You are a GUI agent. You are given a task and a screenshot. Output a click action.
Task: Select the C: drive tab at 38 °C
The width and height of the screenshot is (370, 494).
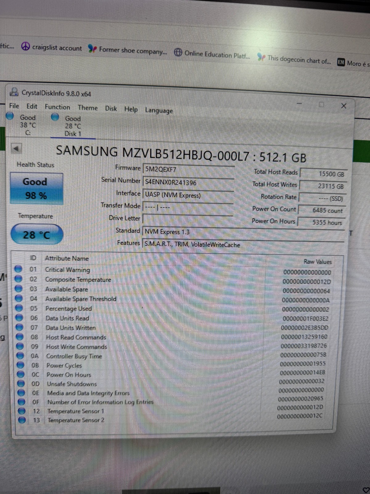(x=23, y=125)
